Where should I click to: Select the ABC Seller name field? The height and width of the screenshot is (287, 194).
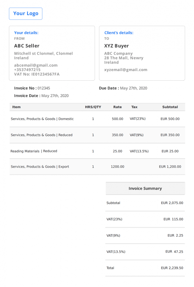click(x=27, y=46)
